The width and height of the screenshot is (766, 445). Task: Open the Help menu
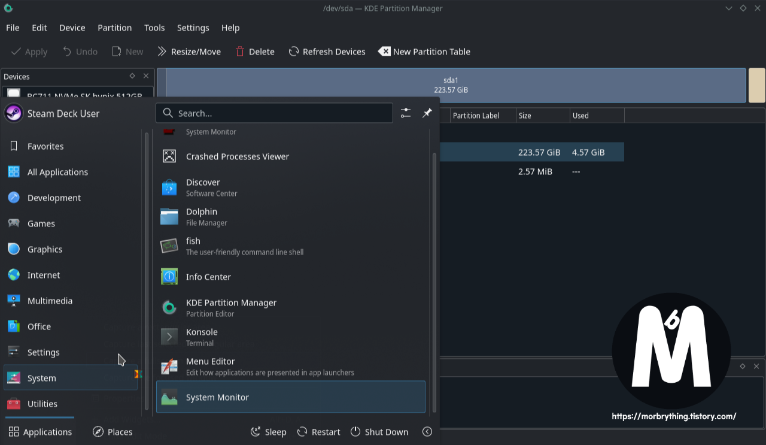coord(230,28)
